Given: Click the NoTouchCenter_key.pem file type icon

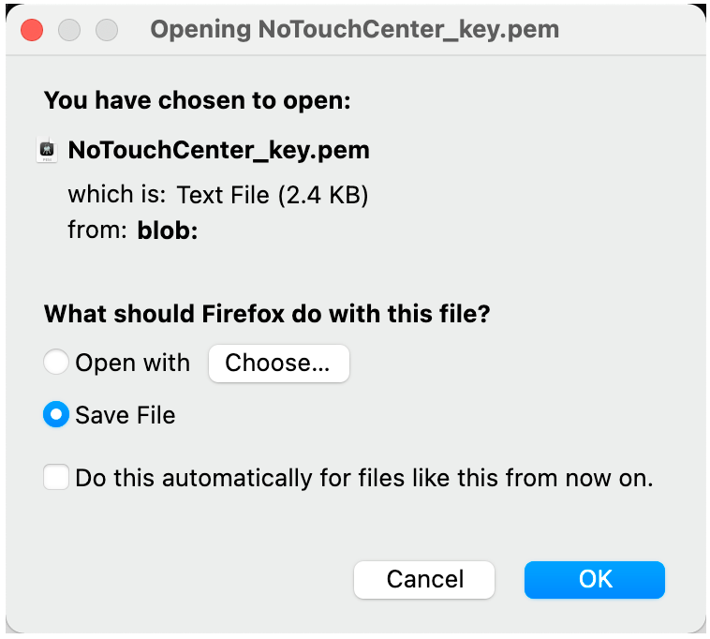Looking at the screenshot, I should pyautogui.click(x=47, y=150).
